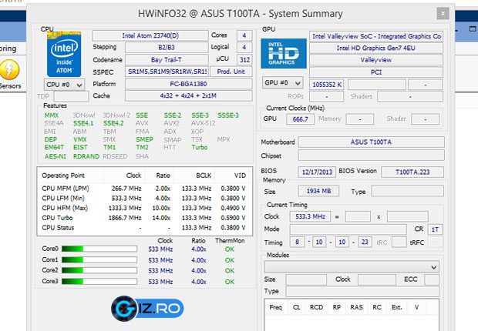Screen dimensions: 478x331
Task: Click the RDRAND feature label
Action: pos(86,156)
